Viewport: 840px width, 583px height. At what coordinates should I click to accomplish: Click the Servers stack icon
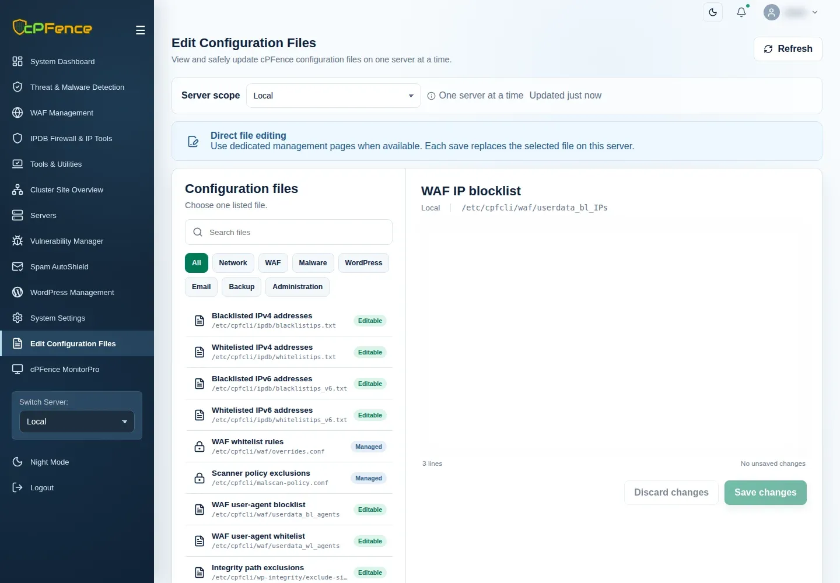click(17, 215)
